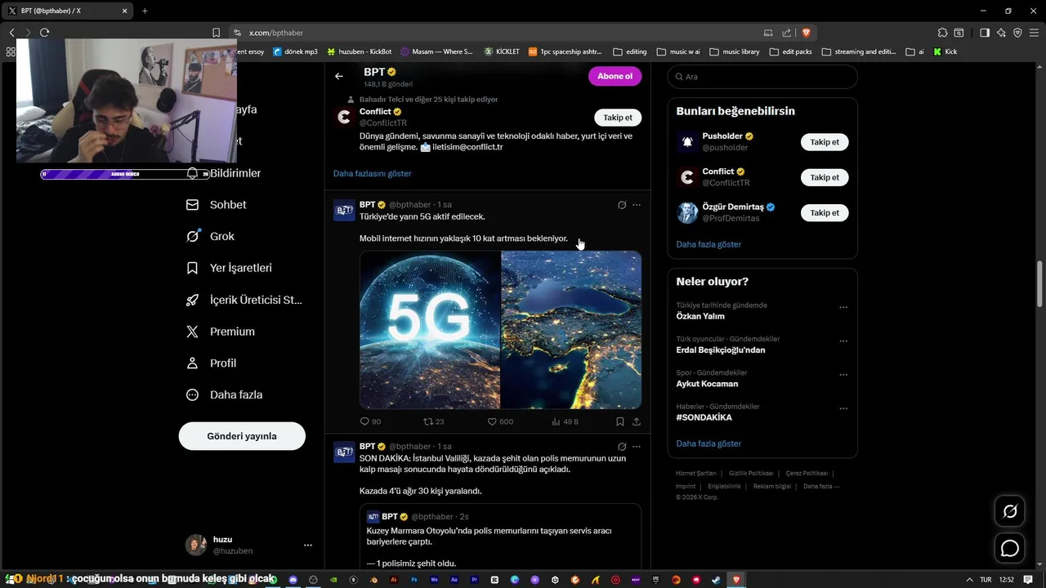Image resolution: width=1046 pixels, height=588 pixels.
Task: Open the music library bookmarks folder
Action: (x=734, y=51)
